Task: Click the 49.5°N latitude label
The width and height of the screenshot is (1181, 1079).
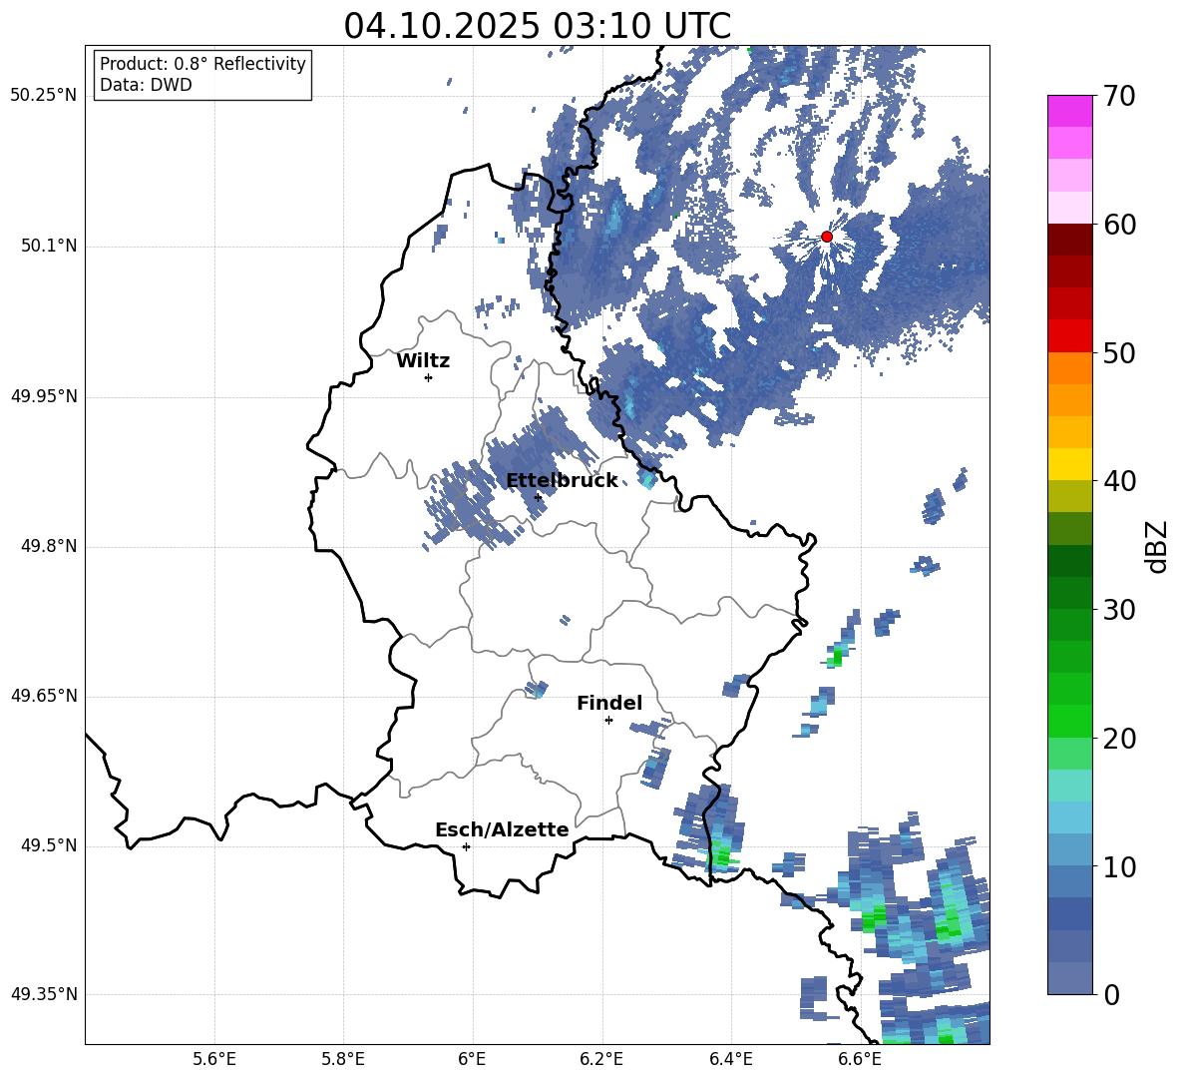Action: [48, 844]
